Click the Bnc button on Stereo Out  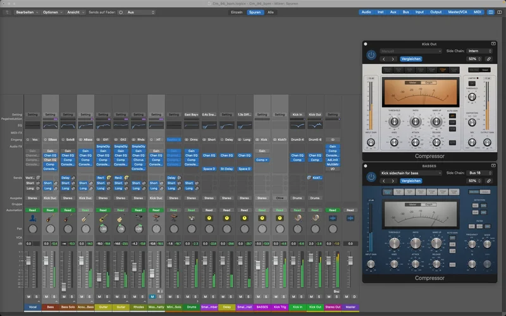336,291
